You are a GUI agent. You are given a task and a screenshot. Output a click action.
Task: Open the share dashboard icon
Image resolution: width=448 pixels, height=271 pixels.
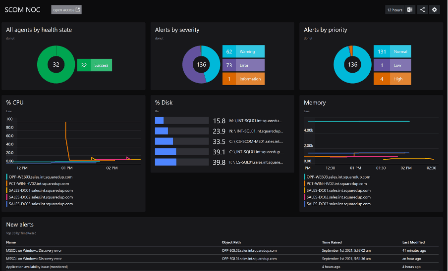tap(423, 10)
